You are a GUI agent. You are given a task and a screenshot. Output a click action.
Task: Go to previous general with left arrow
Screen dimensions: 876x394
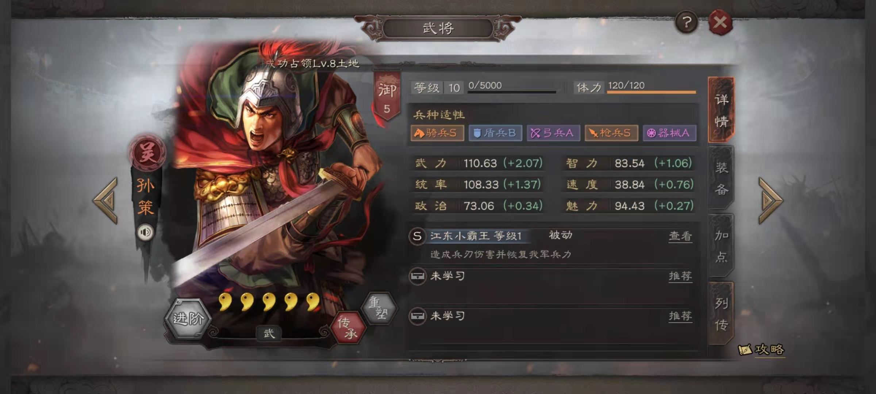pyautogui.click(x=106, y=200)
